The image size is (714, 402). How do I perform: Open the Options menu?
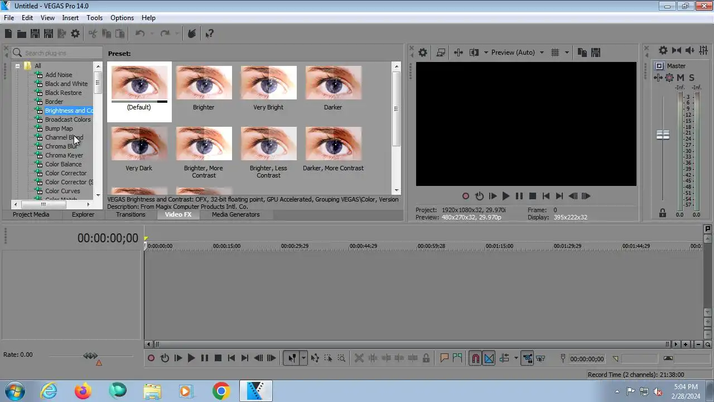[122, 18]
